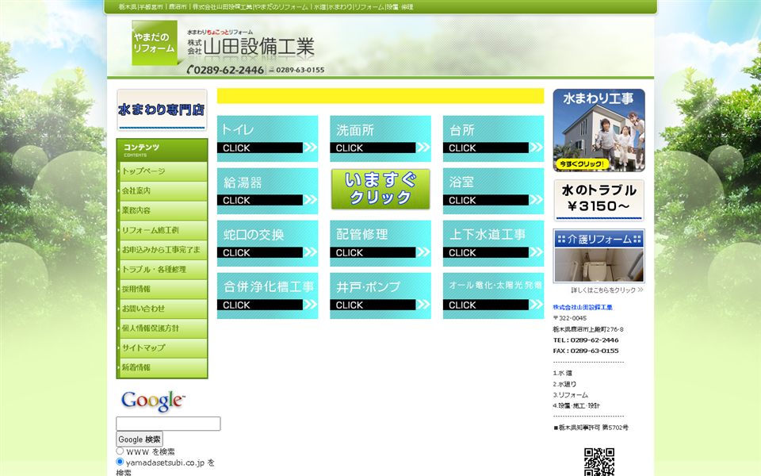Click the コンテンツ menu header
Viewport: 761px width, 476px height.
click(x=162, y=150)
